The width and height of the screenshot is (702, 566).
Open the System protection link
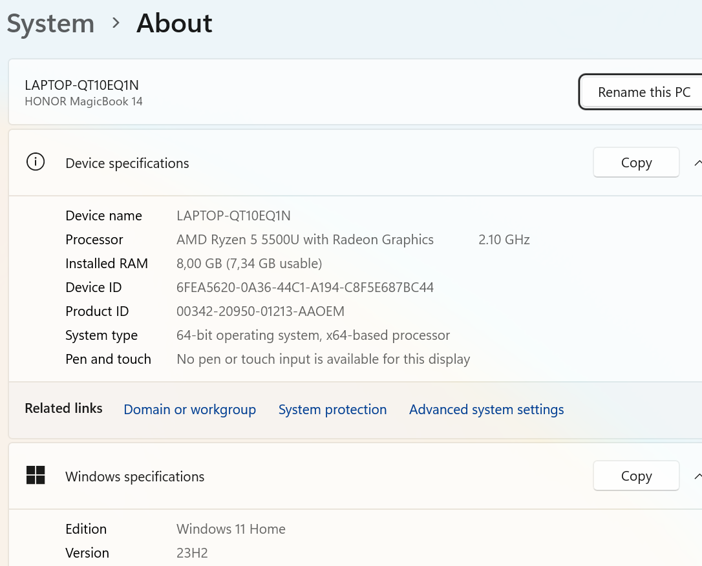tap(333, 410)
